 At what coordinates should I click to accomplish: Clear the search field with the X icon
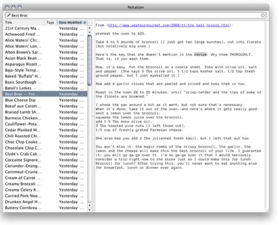[263, 15]
